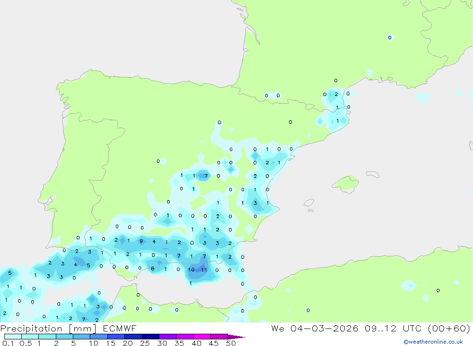Click the 40–45 mm magenta legend box

[202, 337]
